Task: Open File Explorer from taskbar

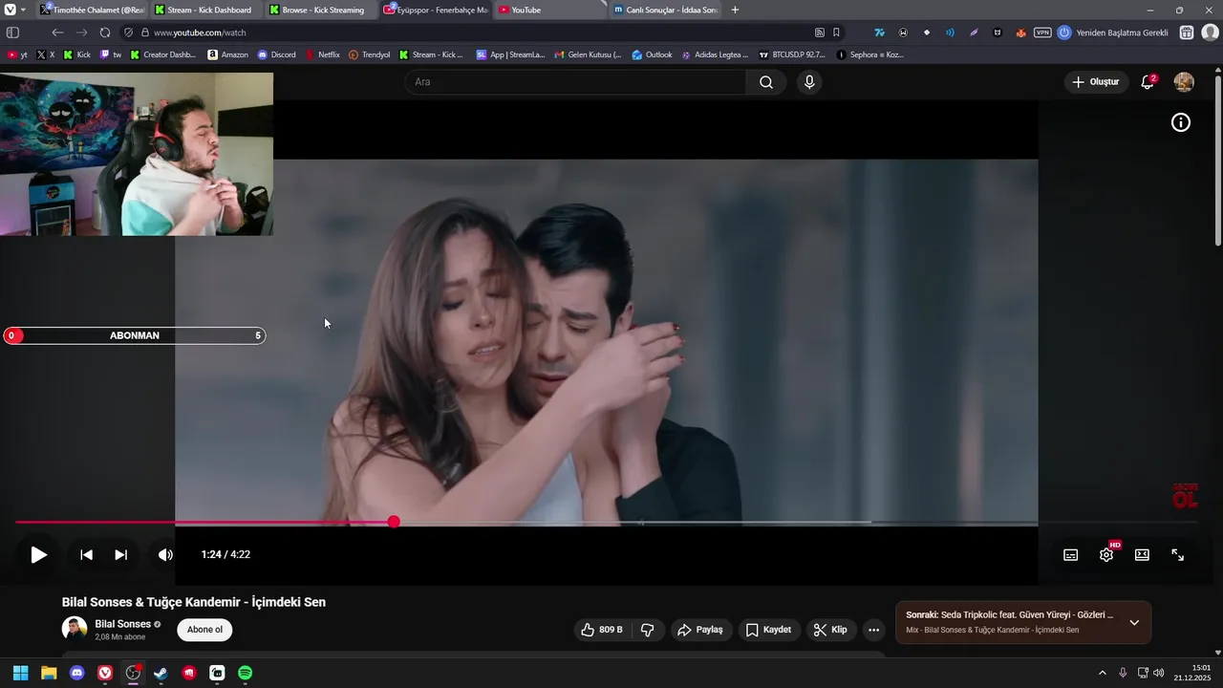Action: click(49, 673)
